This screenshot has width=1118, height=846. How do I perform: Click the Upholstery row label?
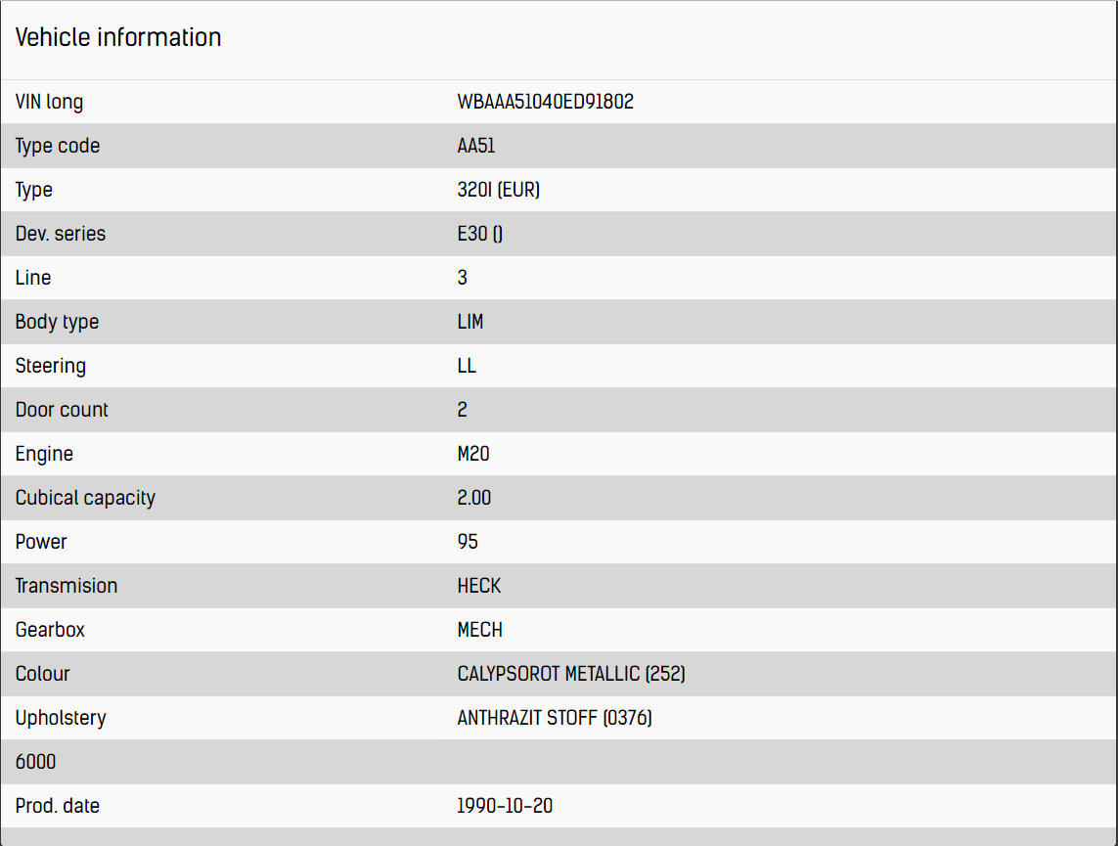tap(61, 718)
